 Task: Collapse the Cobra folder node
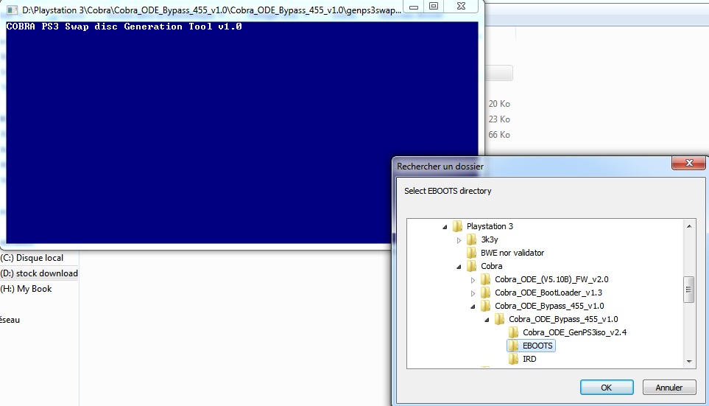tap(459, 267)
